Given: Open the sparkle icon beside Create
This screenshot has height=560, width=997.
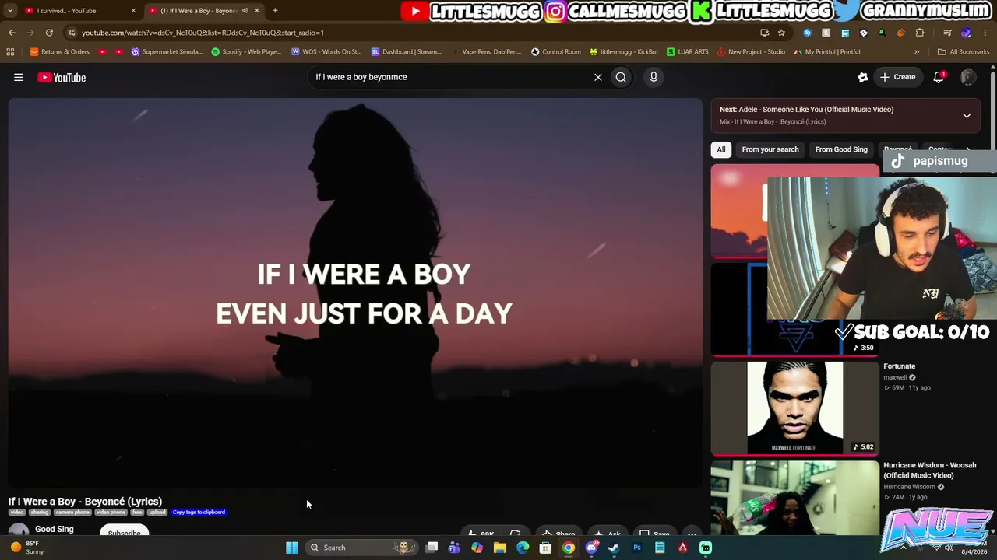Looking at the screenshot, I should point(862,77).
